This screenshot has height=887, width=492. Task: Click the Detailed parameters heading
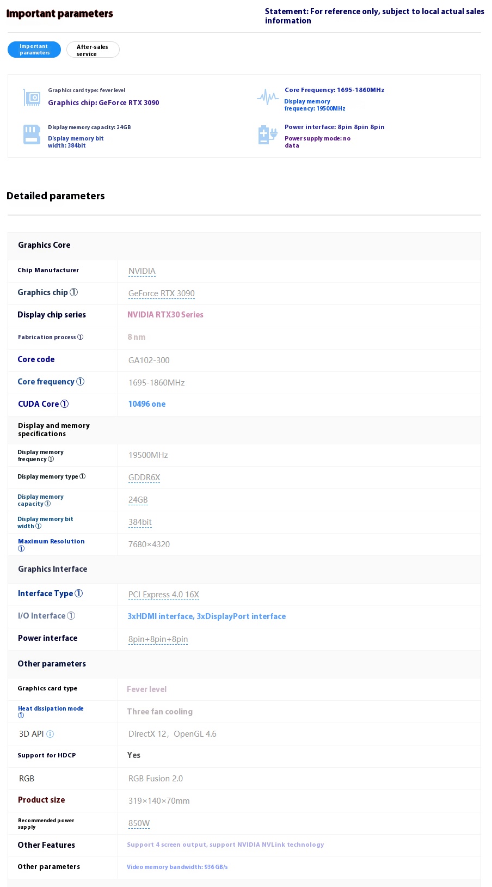click(x=56, y=196)
